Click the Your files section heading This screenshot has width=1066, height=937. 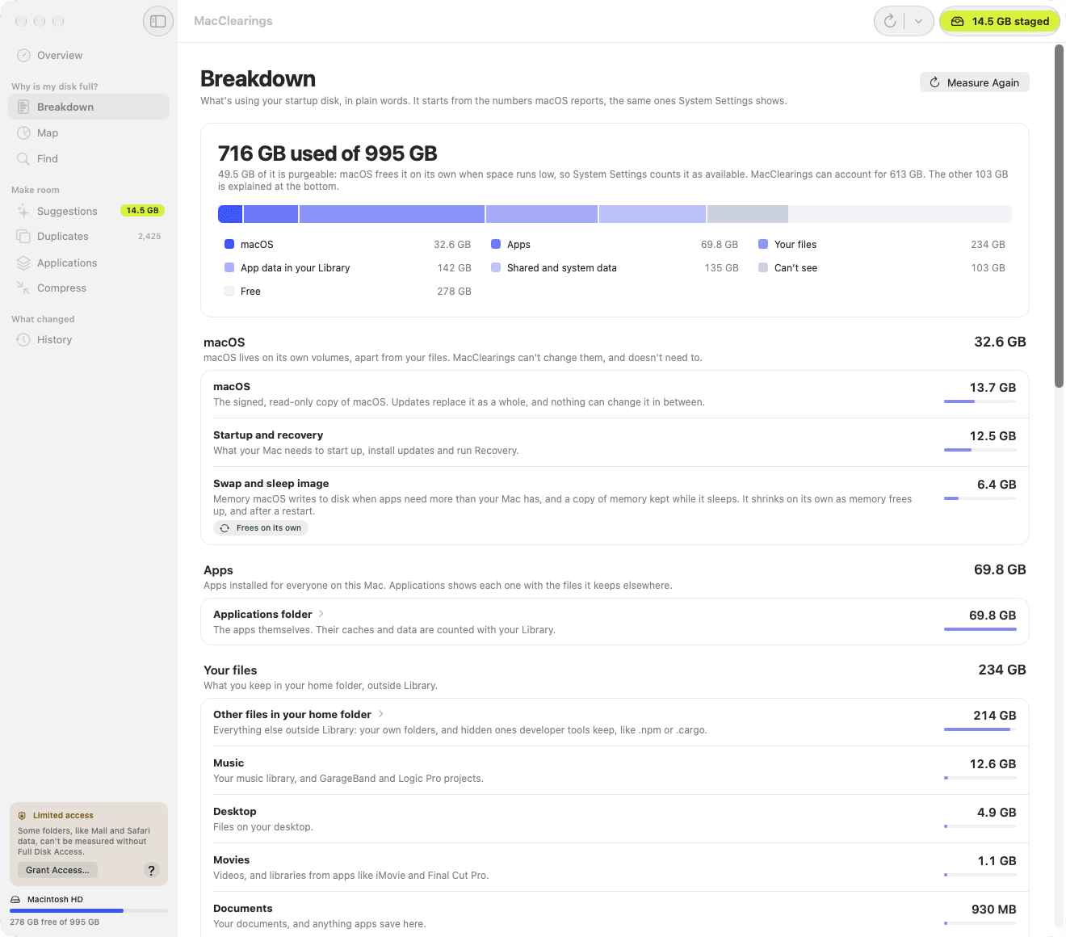[230, 670]
